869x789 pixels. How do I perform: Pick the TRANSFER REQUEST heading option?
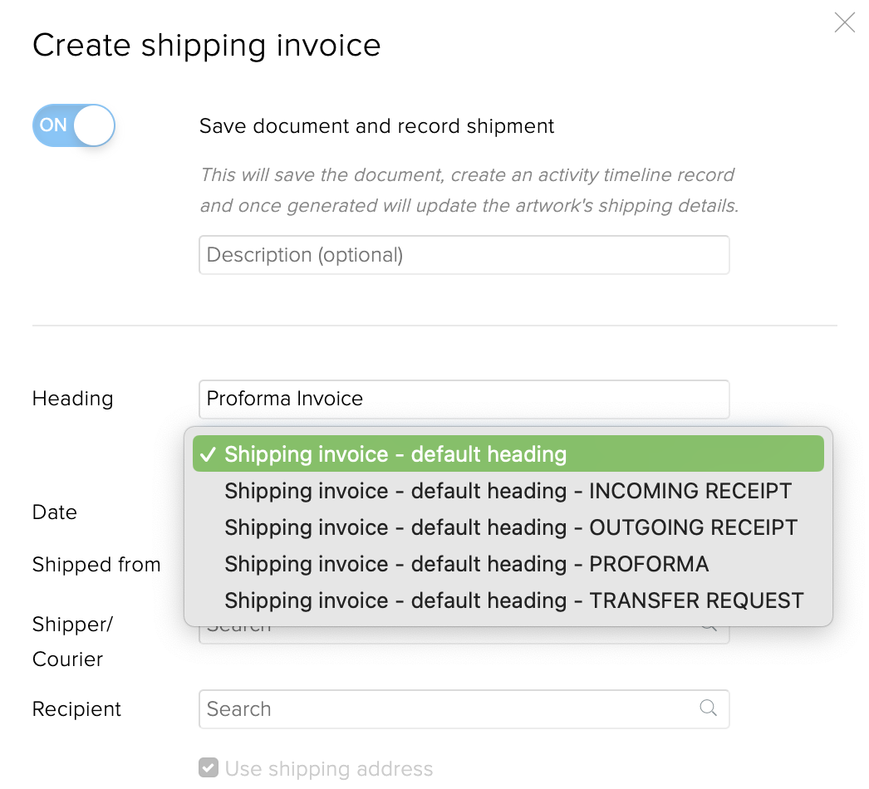coord(508,600)
